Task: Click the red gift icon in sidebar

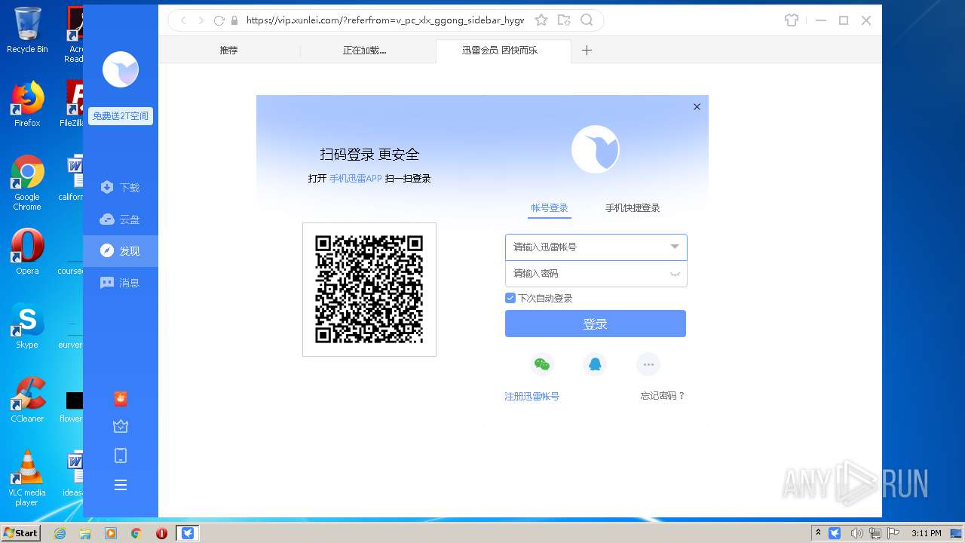Action: pos(121,399)
